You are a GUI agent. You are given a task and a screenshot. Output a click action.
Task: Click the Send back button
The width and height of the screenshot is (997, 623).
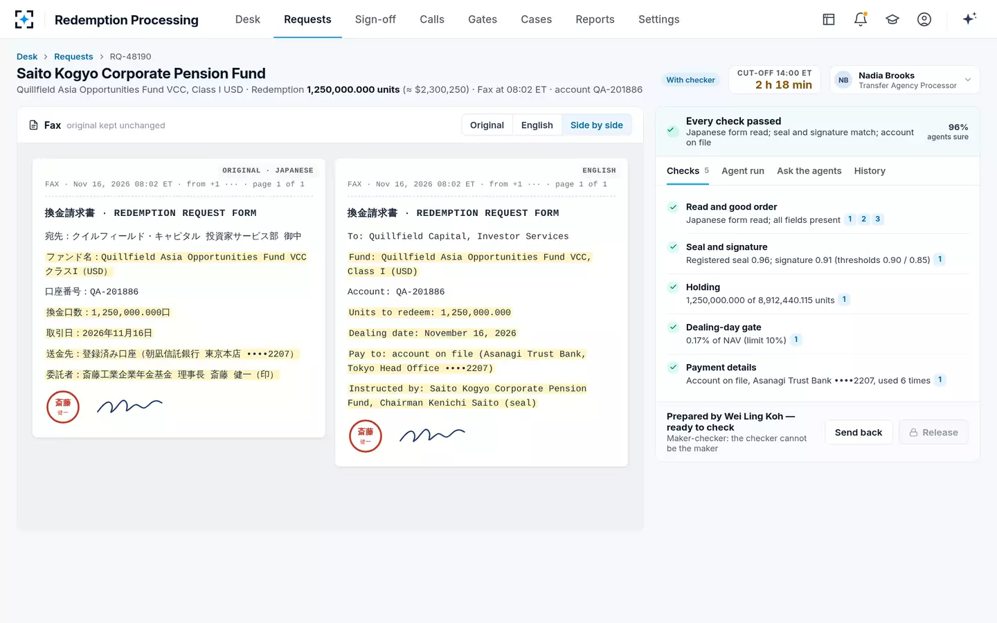coord(859,433)
